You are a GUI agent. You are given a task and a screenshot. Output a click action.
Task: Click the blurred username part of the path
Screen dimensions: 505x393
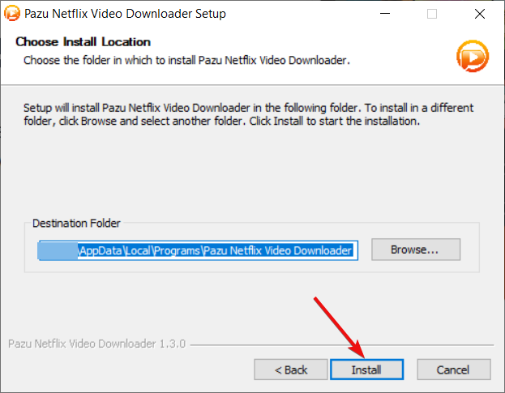coord(58,250)
